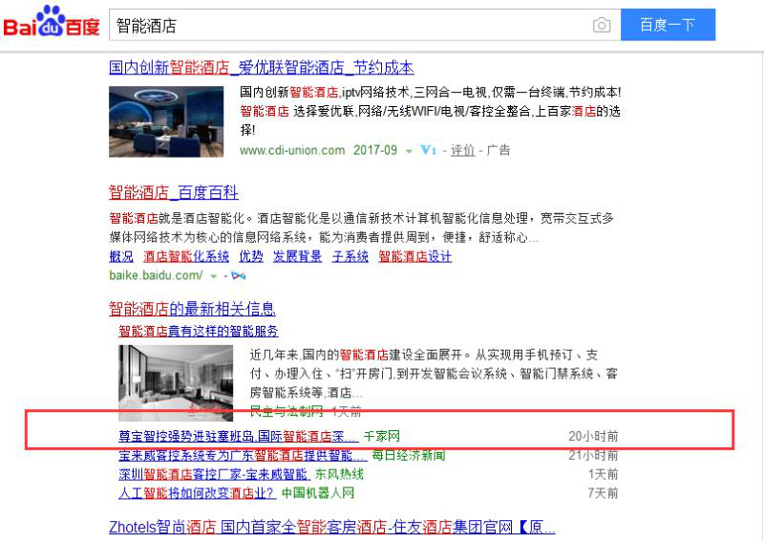Open 智能酒店的最新相关信息 heading link

192,309
